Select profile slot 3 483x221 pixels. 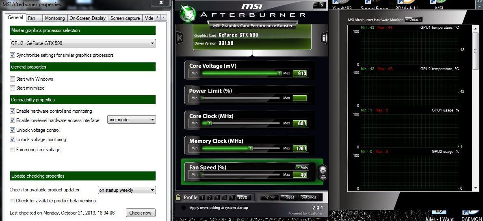217,197
